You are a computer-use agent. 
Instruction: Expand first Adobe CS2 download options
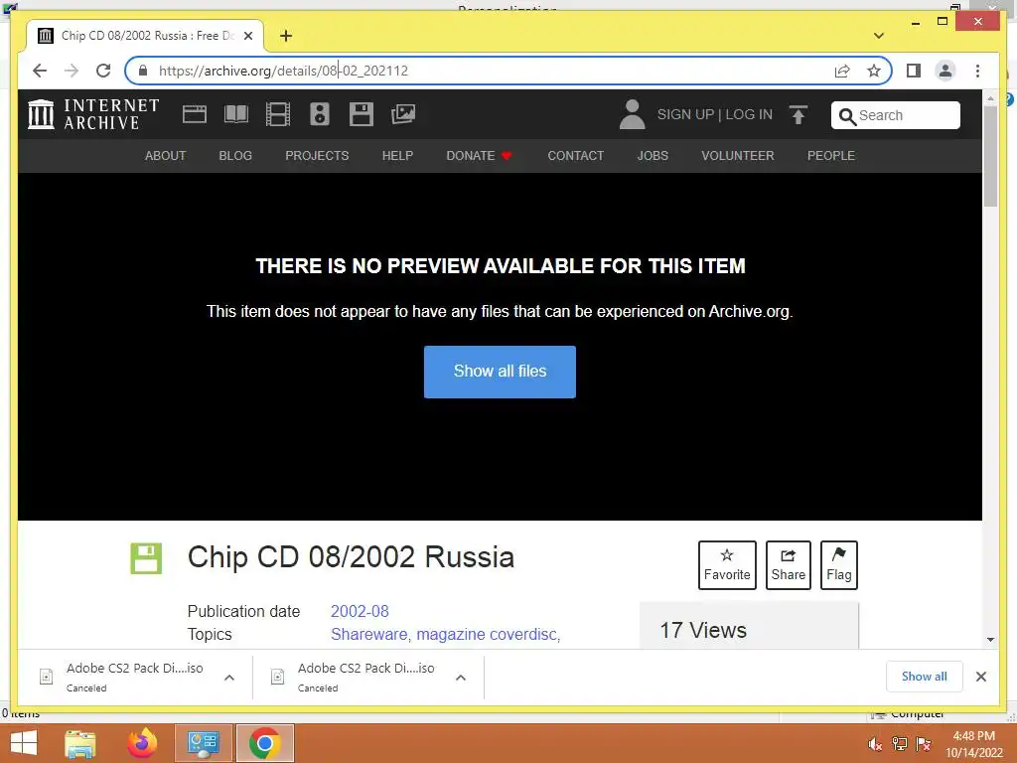click(x=229, y=678)
